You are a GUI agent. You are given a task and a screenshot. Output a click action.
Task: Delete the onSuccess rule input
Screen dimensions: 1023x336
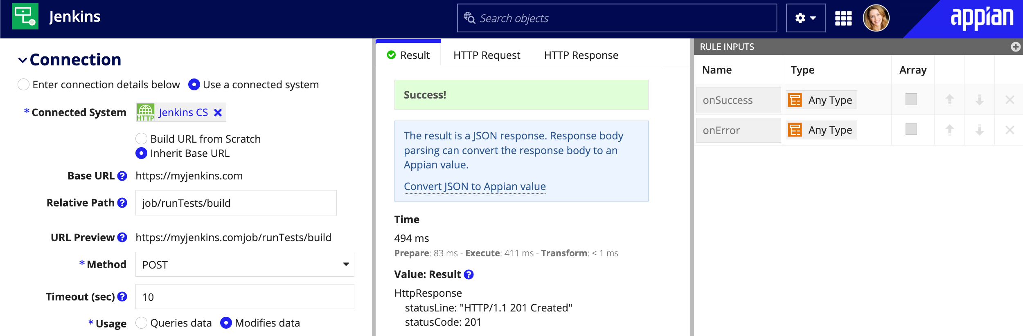pos(1009,100)
